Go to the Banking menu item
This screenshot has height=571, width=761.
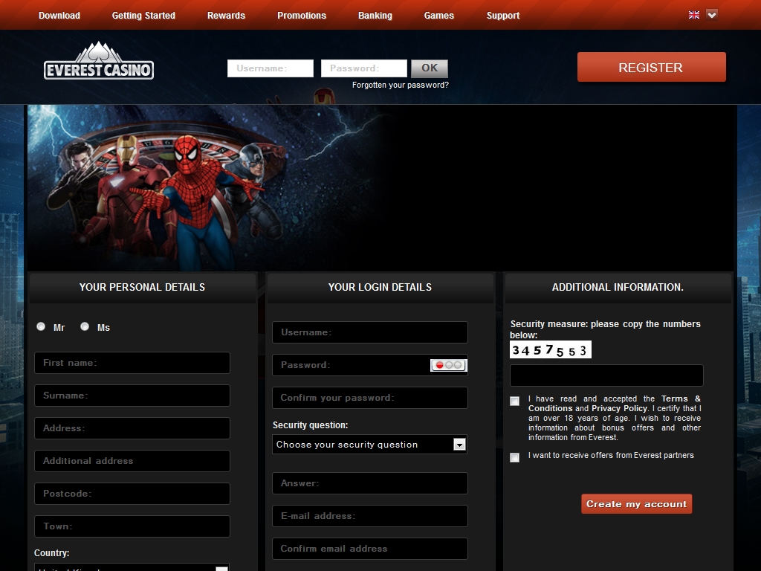point(375,16)
